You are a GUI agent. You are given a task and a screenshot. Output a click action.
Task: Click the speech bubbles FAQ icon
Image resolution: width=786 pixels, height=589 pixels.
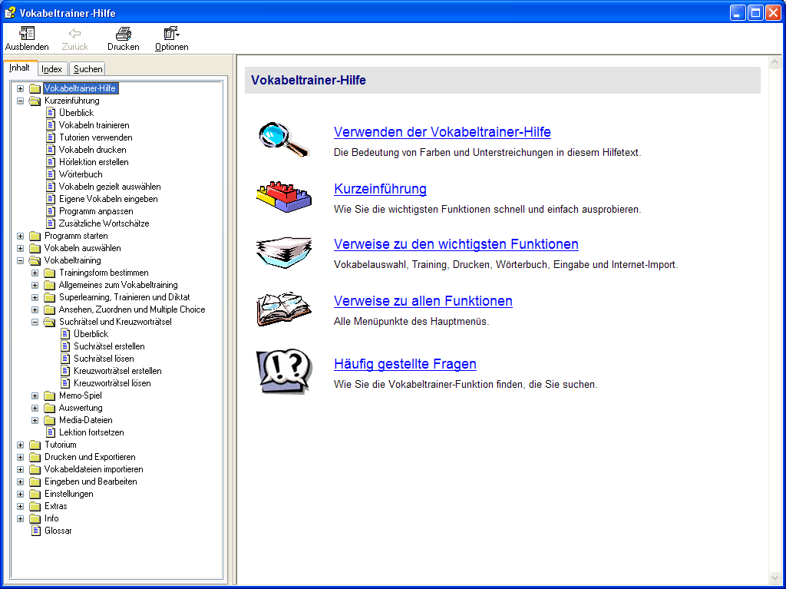click(284, 371)
